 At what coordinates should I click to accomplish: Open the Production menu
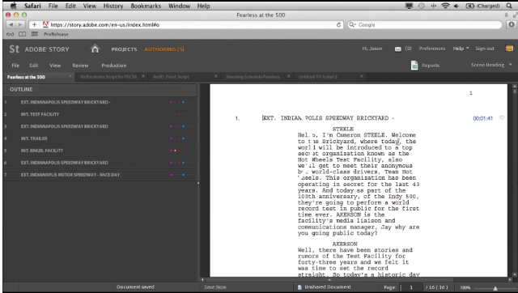pos(114,66)
